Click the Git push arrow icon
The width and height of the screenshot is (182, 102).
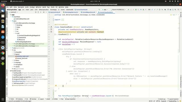coord(157,10)
